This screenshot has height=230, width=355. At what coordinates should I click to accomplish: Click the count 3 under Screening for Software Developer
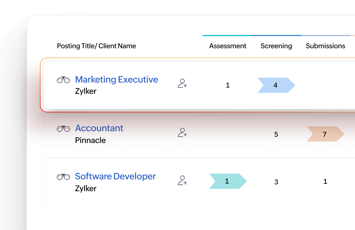[x=276, y=182]
